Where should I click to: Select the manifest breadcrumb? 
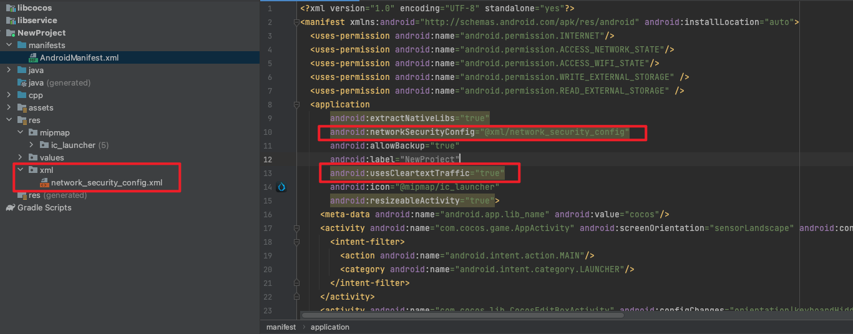click(x=280, y=327)
